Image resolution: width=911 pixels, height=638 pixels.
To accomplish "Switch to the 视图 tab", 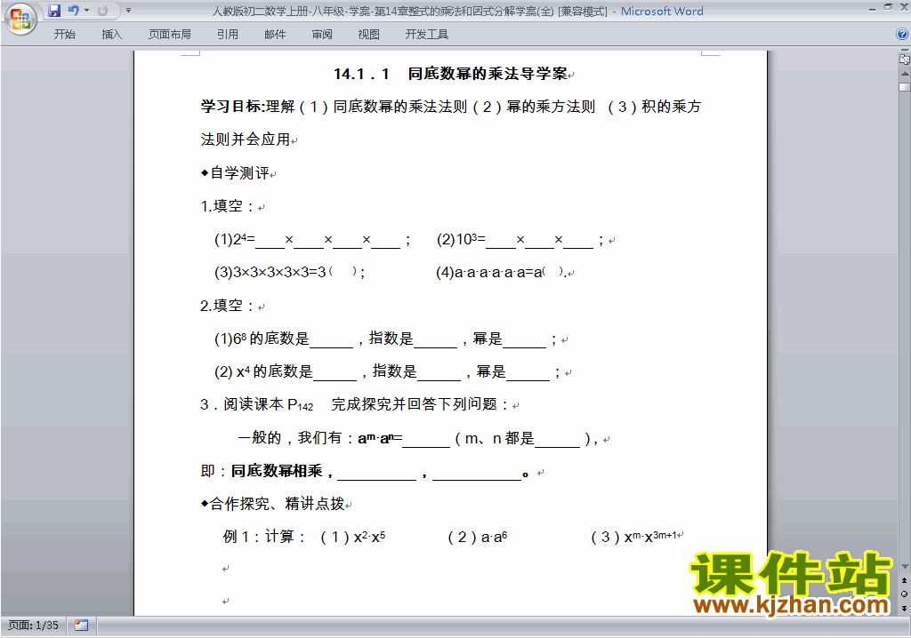I will [369, 35].
